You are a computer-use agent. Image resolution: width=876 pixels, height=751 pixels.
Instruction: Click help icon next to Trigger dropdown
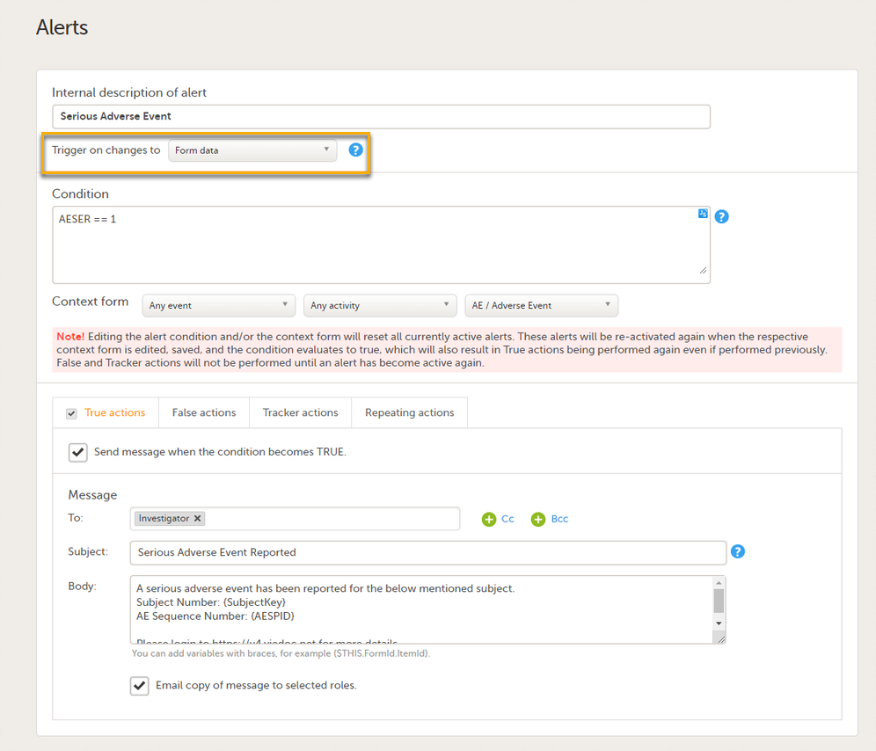click(x=355, y=150)
